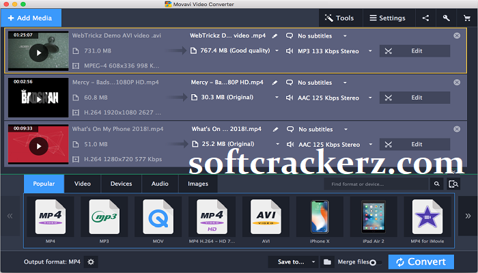Click the share icon in toolbar
Screen dimensions: 478x273
pos(425,18)
